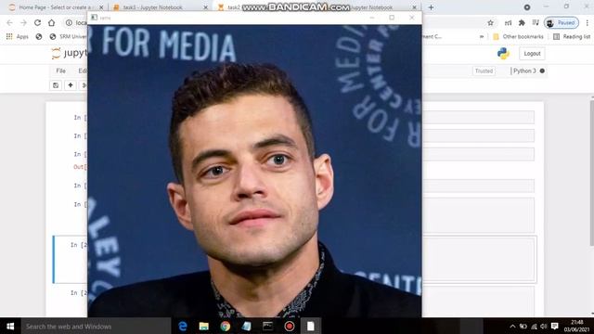Click the Python logo in the Jupyter header
This screenshot has height=334, width=594.
pos(503,54)
